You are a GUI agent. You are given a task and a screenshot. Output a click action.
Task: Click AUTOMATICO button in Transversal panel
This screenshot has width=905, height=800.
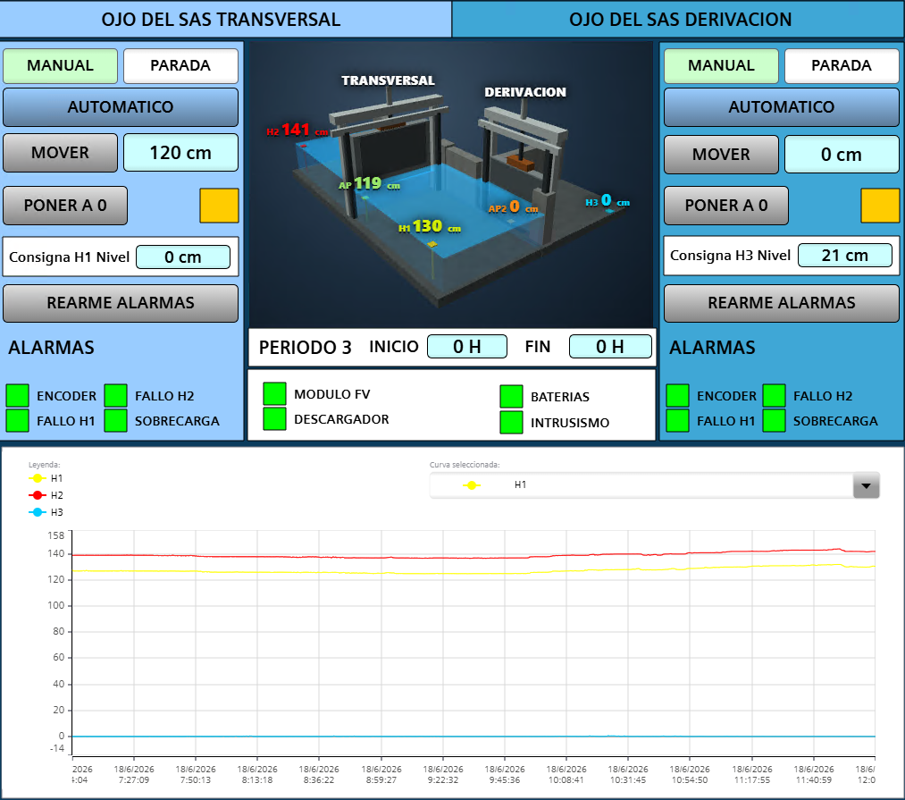pyautogui.click(x=121, y=107)
